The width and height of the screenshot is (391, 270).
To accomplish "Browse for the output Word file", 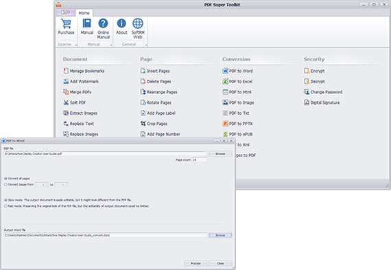I will pyautogui.click(x=220, y=235).
